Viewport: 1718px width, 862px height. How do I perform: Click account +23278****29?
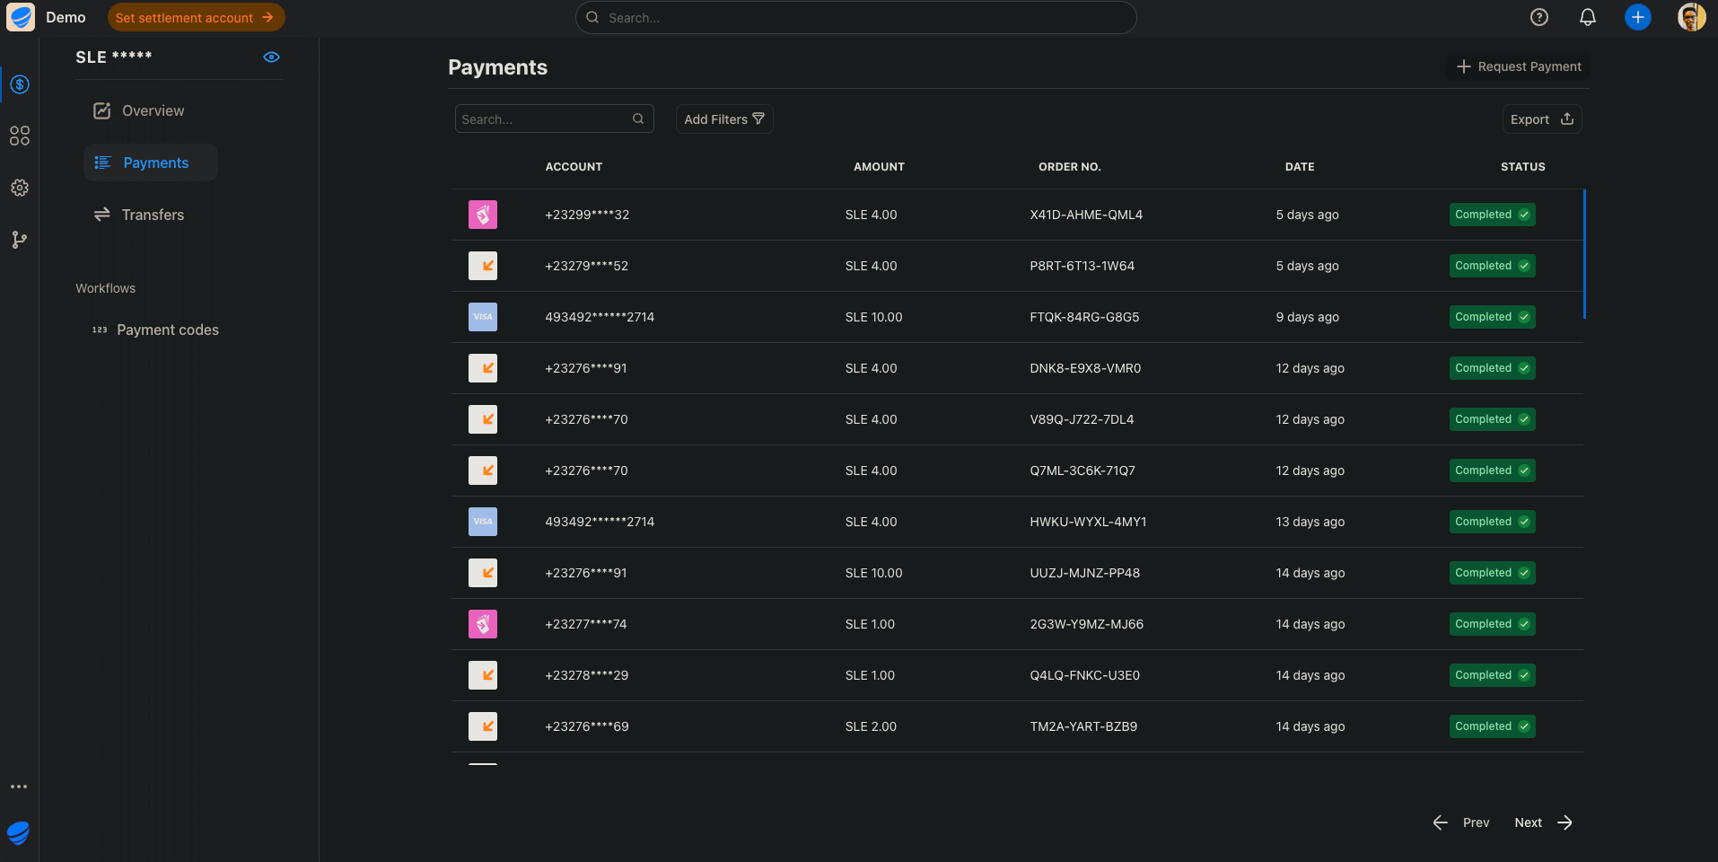[x=586, y=675]
